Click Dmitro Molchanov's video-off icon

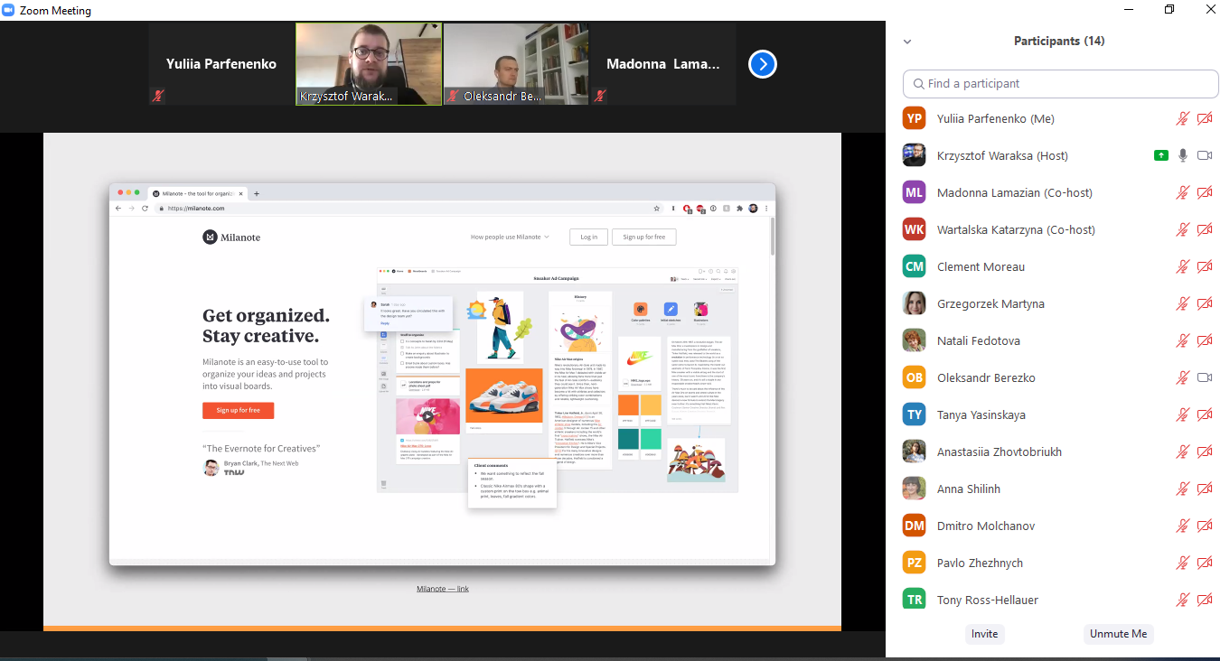(x=1205, y=526)
